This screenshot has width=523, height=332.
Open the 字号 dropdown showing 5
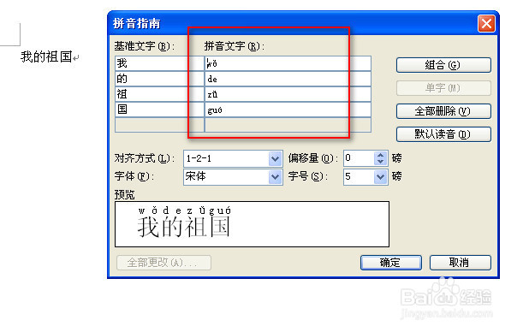tap(380, 176)
